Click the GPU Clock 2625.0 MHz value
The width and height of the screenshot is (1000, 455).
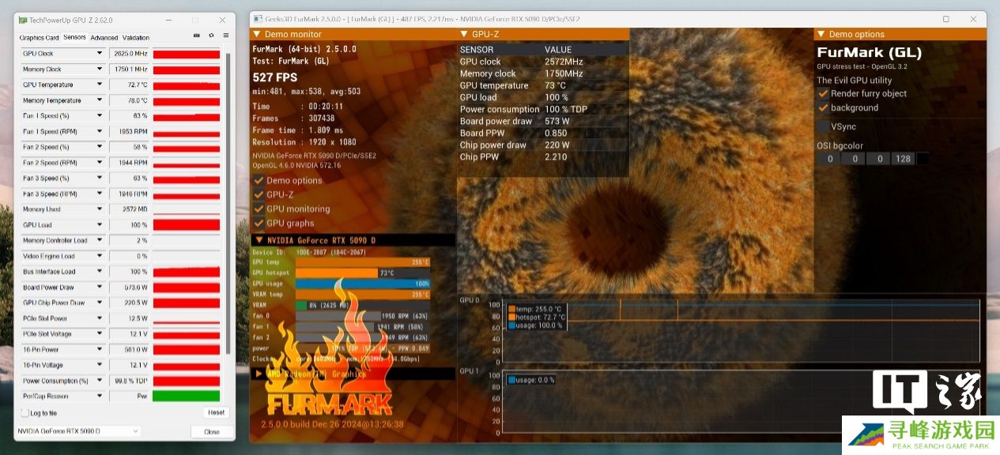[x=130, y=54]
